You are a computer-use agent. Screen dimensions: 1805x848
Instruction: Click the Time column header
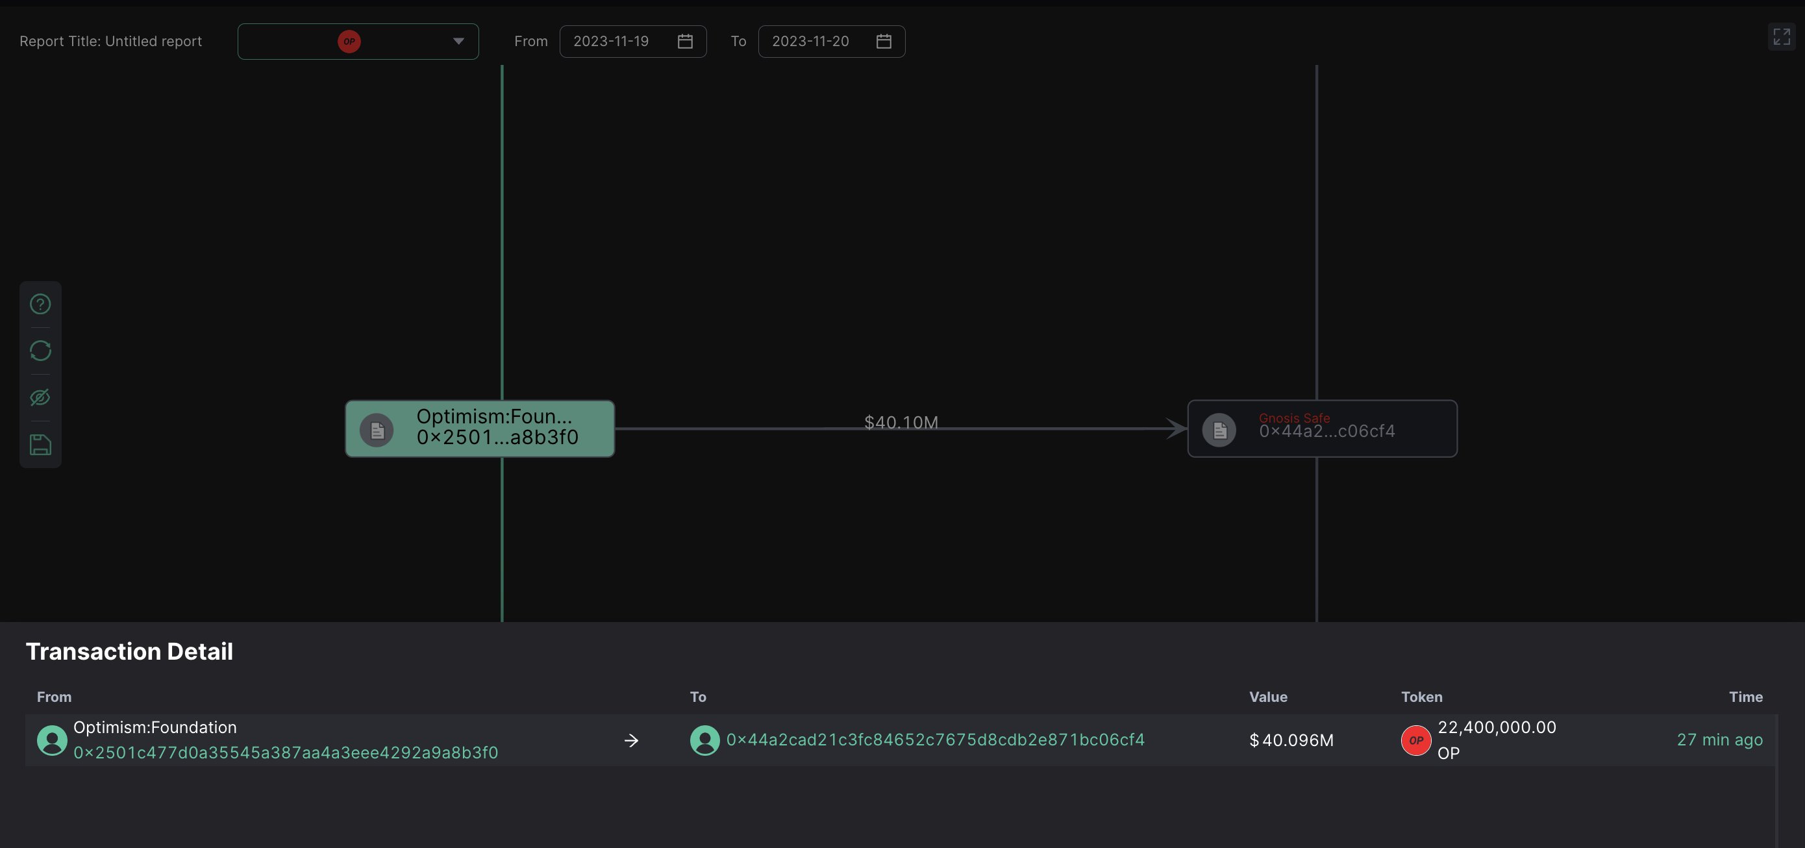pos(1745,697)
